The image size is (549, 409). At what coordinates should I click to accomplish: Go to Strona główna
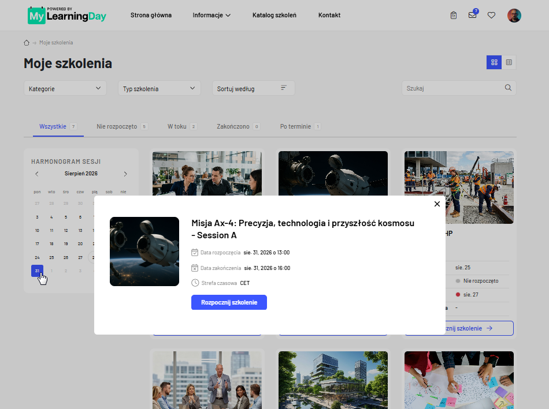pyautogui.click(x=151, y=15)
